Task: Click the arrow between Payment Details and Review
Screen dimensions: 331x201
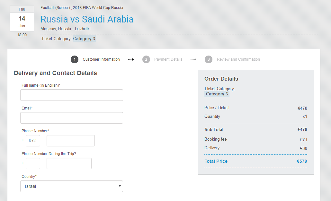Action: 193,59
